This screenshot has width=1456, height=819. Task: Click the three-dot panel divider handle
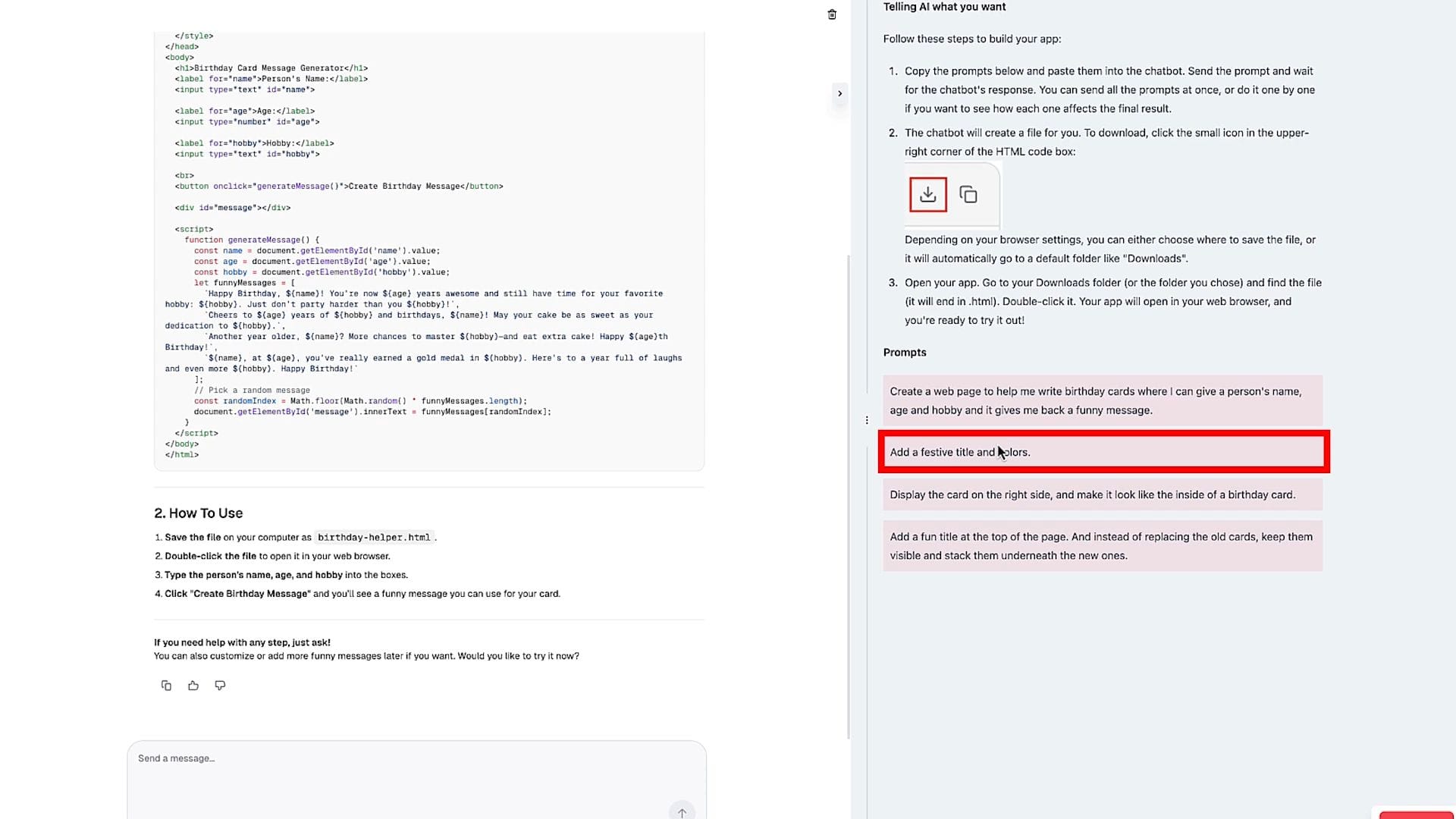pyautogui.click(x=867, y=420)
